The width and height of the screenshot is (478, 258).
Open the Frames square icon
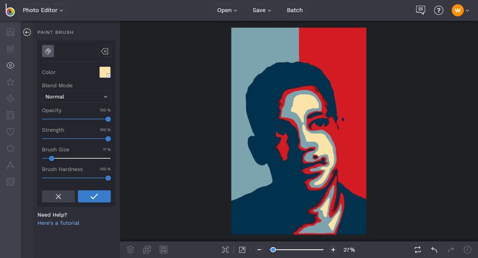coord(10,115)
